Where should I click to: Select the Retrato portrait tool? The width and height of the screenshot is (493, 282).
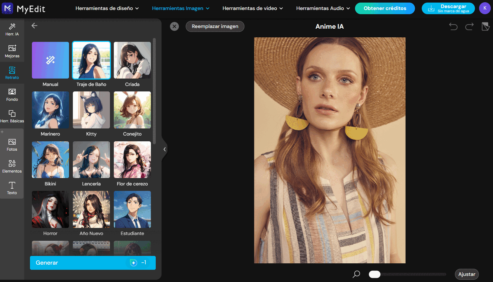click(12, 73)
